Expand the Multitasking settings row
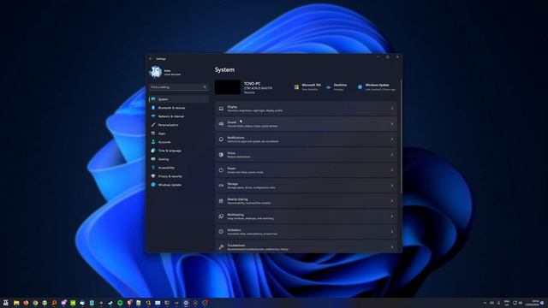The width and height of the screenshot is (548, 308). [x=307, y=216]
